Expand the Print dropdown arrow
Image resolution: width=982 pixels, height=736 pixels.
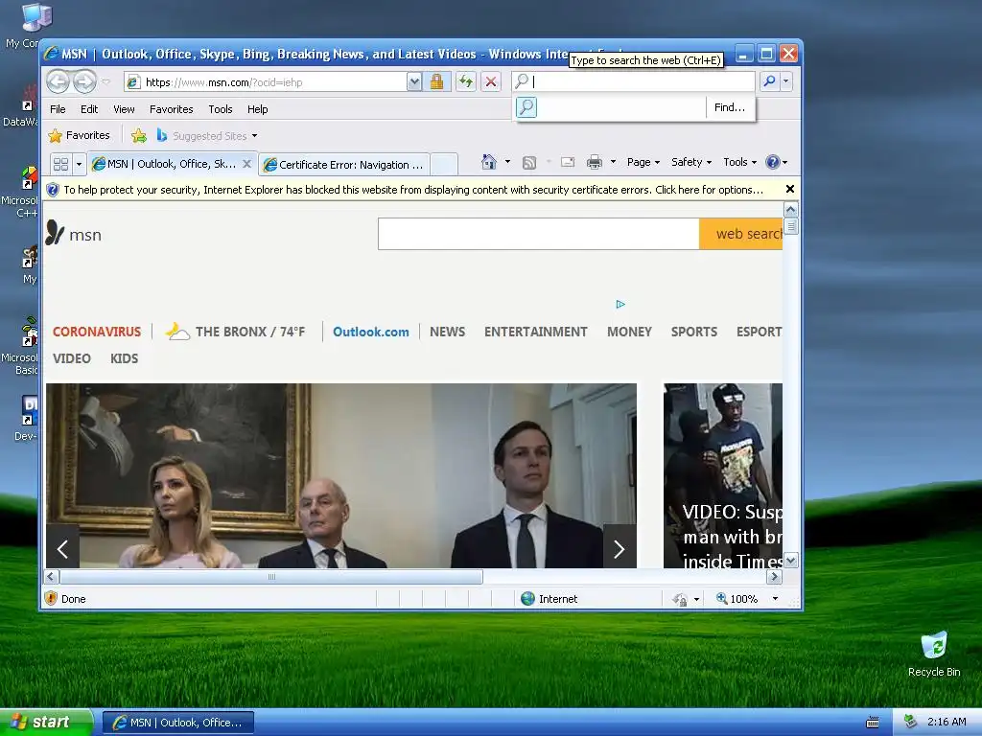tap(613, 162)
